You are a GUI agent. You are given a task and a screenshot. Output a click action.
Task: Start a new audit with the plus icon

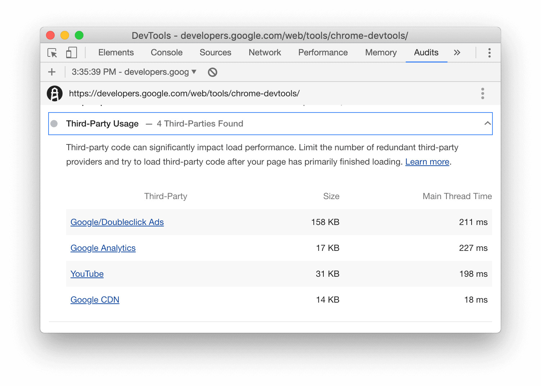51,72
